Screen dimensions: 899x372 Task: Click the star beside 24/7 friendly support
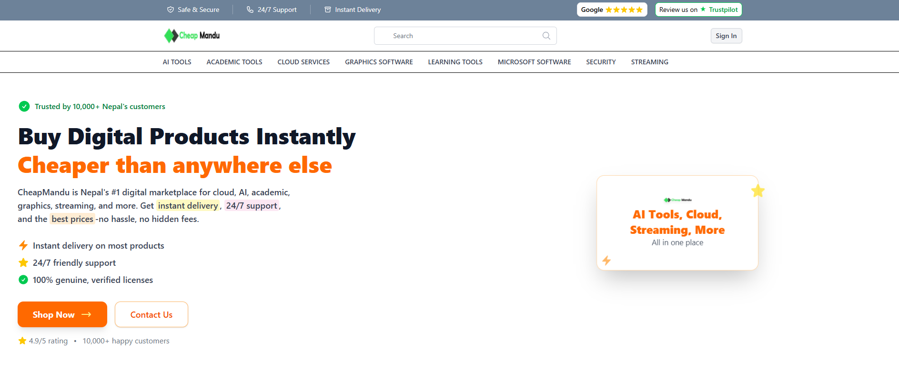(23, 262)
